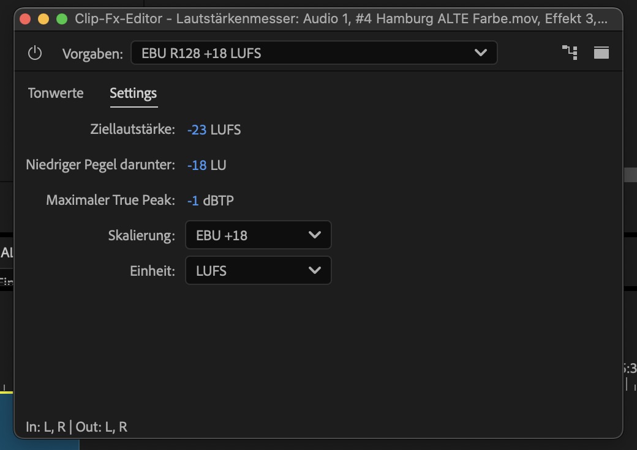This screenshot has width=637, height=450.
Task: Open the Einheit unit dropdown
Action: tap(258, 271)
